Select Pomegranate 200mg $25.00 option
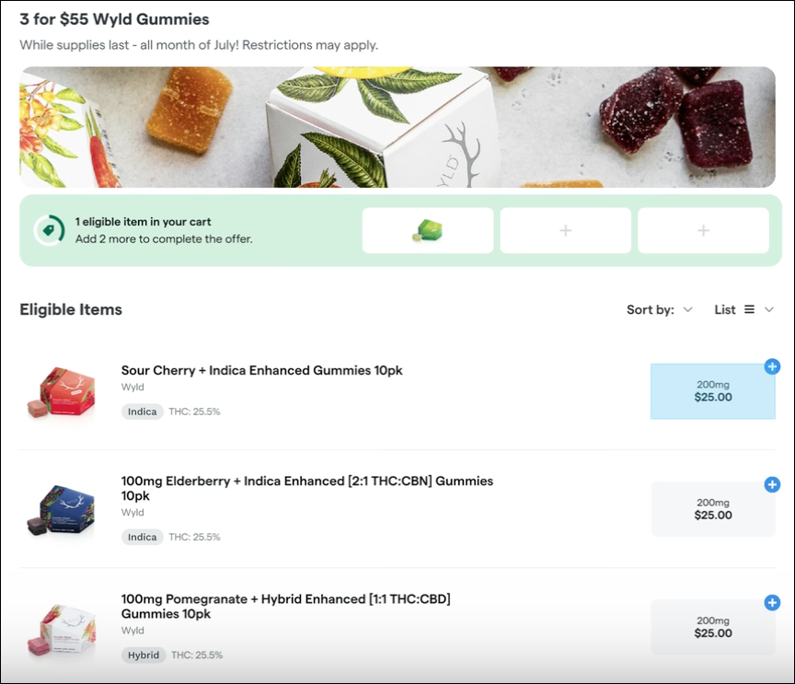The height and width of the screenshot is (684, 795). (713, 627)
